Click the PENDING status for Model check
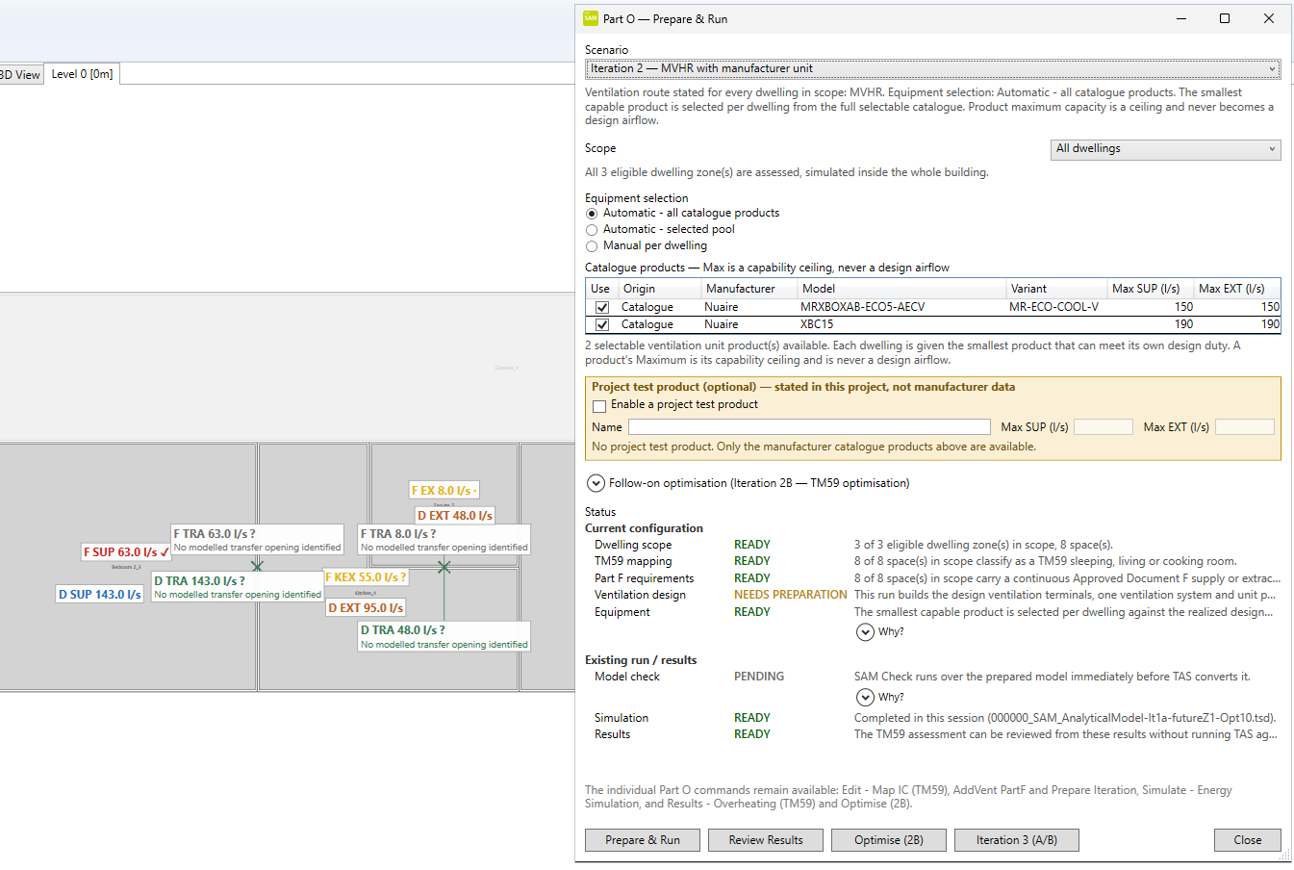The image size is (1294, 870). 759,677
